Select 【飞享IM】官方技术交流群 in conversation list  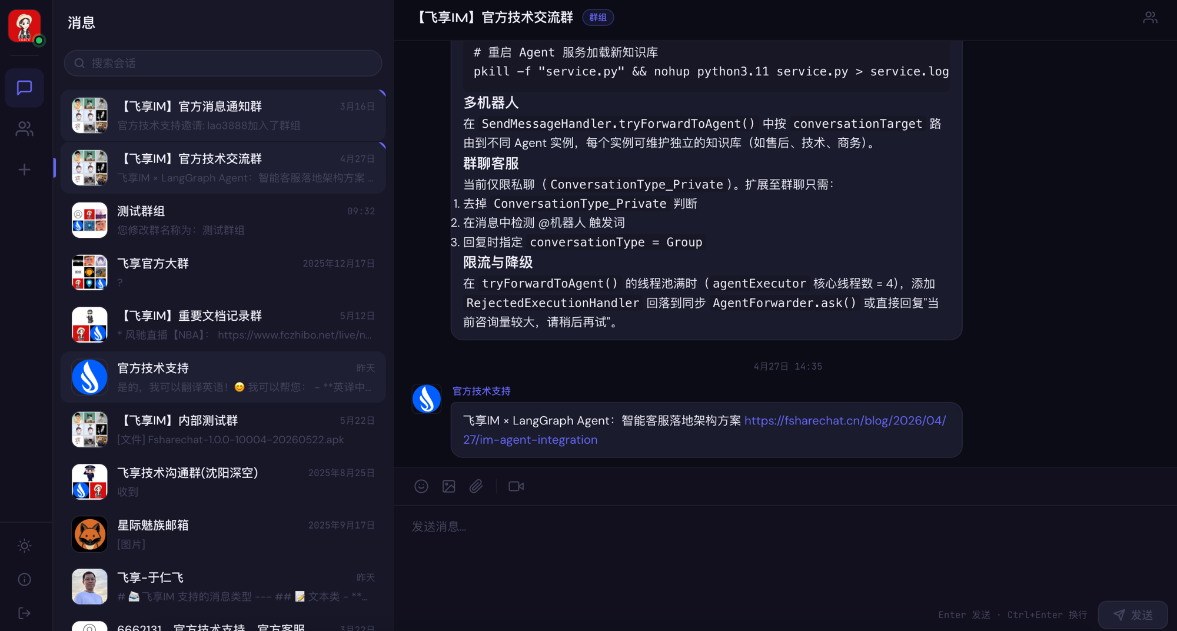(223, 168)
